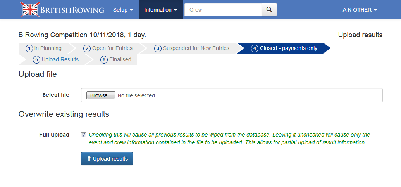This screenshot has height=187, width=401.
Task: Click step 4 circle Closed payments only
Action: pos(255,48)
